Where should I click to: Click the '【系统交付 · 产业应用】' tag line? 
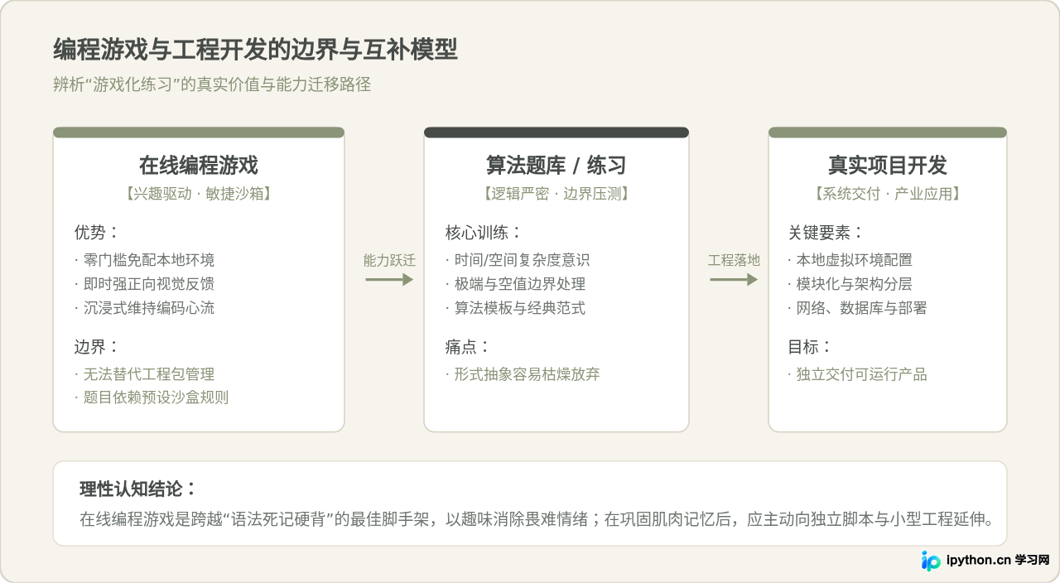(x=888, y=194)
